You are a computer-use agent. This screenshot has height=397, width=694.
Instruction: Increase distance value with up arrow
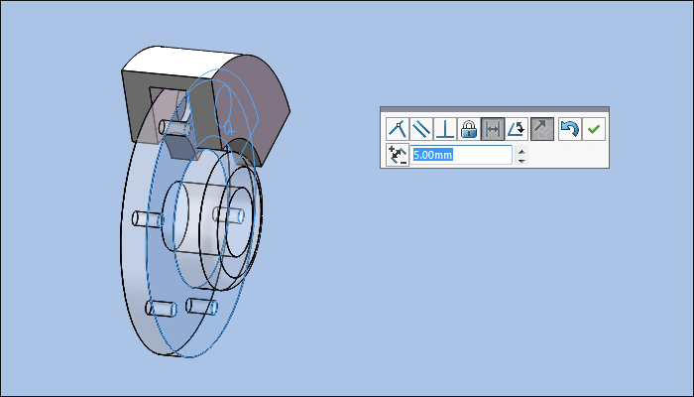pyautogui.click(x=522, y=152)
